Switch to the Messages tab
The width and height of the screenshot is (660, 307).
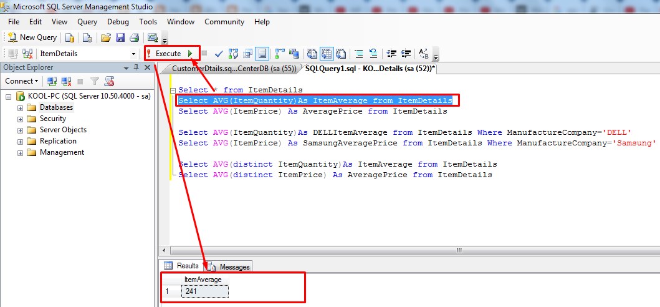click(x=230, y=267)
